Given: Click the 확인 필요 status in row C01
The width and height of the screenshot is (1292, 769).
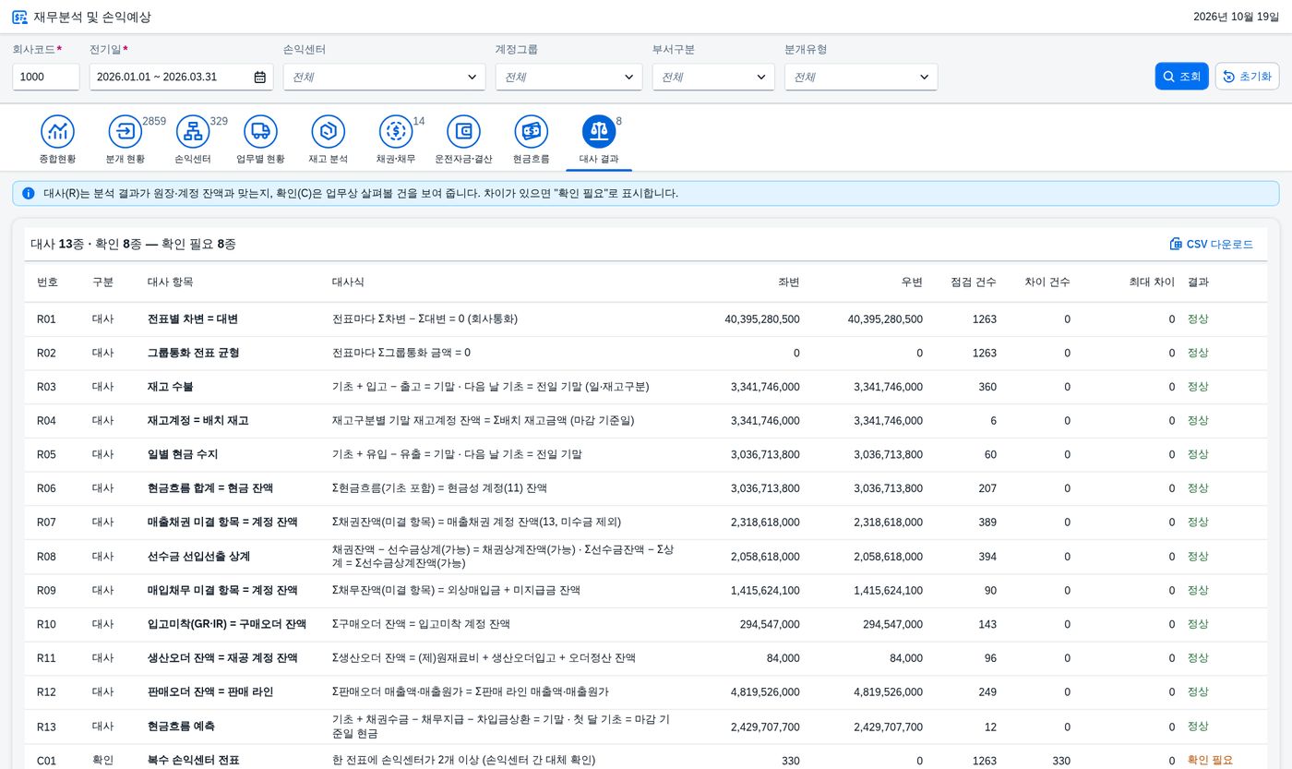Looking at the screenshot, I should click(x=1210, y=760).
